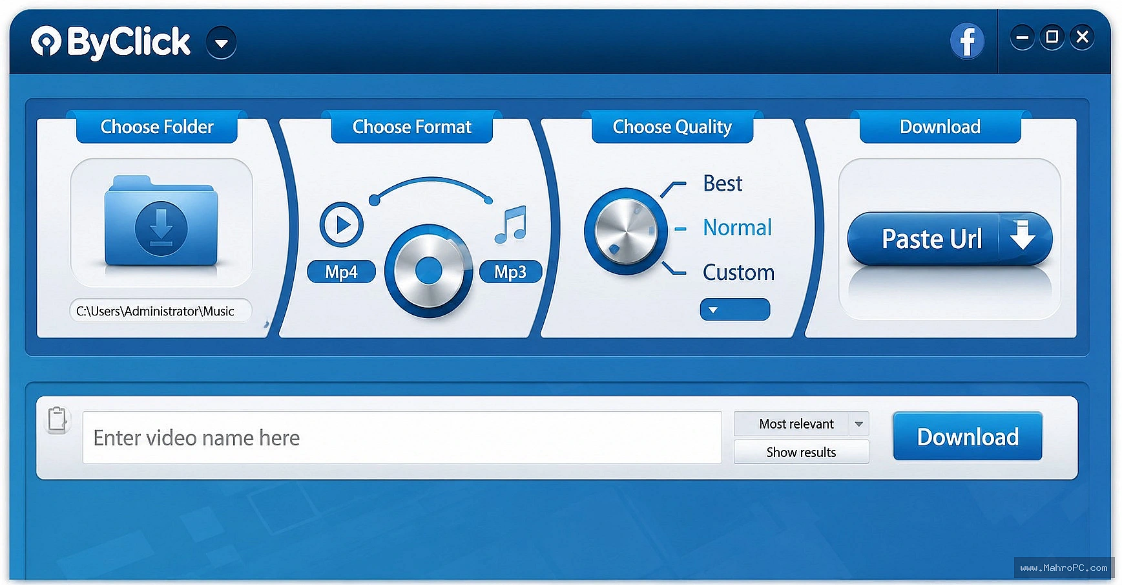Click the download folder path field
Screen dimensions: 1122x585
tap(160, 311)
